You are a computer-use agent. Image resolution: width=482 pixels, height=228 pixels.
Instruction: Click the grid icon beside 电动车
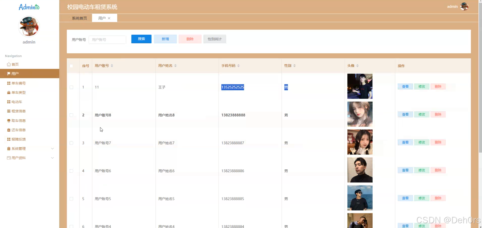coord(9,102)
